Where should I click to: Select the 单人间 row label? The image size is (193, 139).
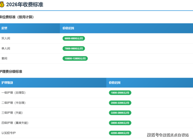6,48
